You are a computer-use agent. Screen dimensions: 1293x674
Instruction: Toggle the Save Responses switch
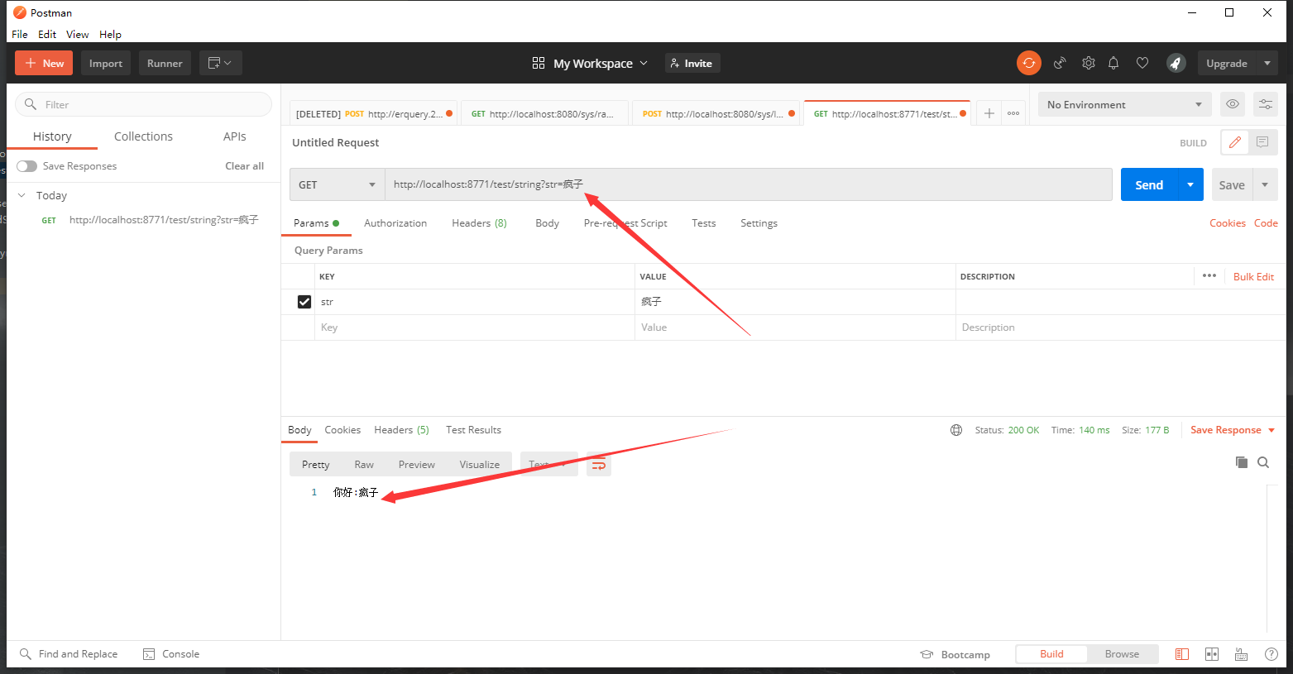tap(27, 166)
